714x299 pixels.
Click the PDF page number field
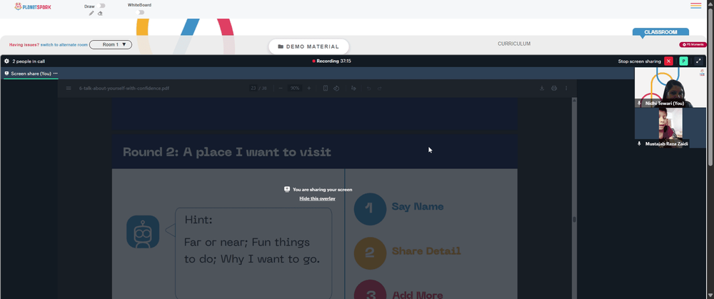point(253,88)
